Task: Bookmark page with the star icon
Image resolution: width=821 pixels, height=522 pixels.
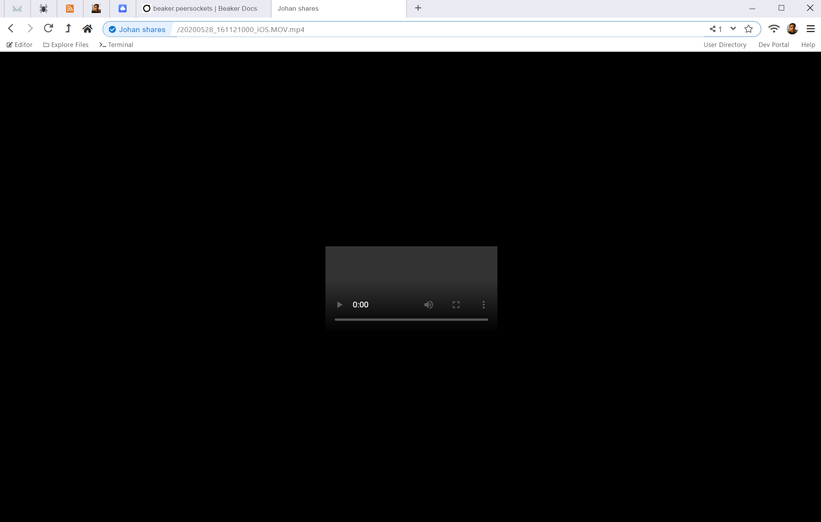Action: tap(748, 29)
